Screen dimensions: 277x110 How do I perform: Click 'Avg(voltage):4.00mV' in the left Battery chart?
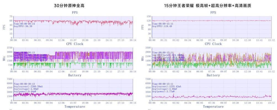click(x=26, y=89)
